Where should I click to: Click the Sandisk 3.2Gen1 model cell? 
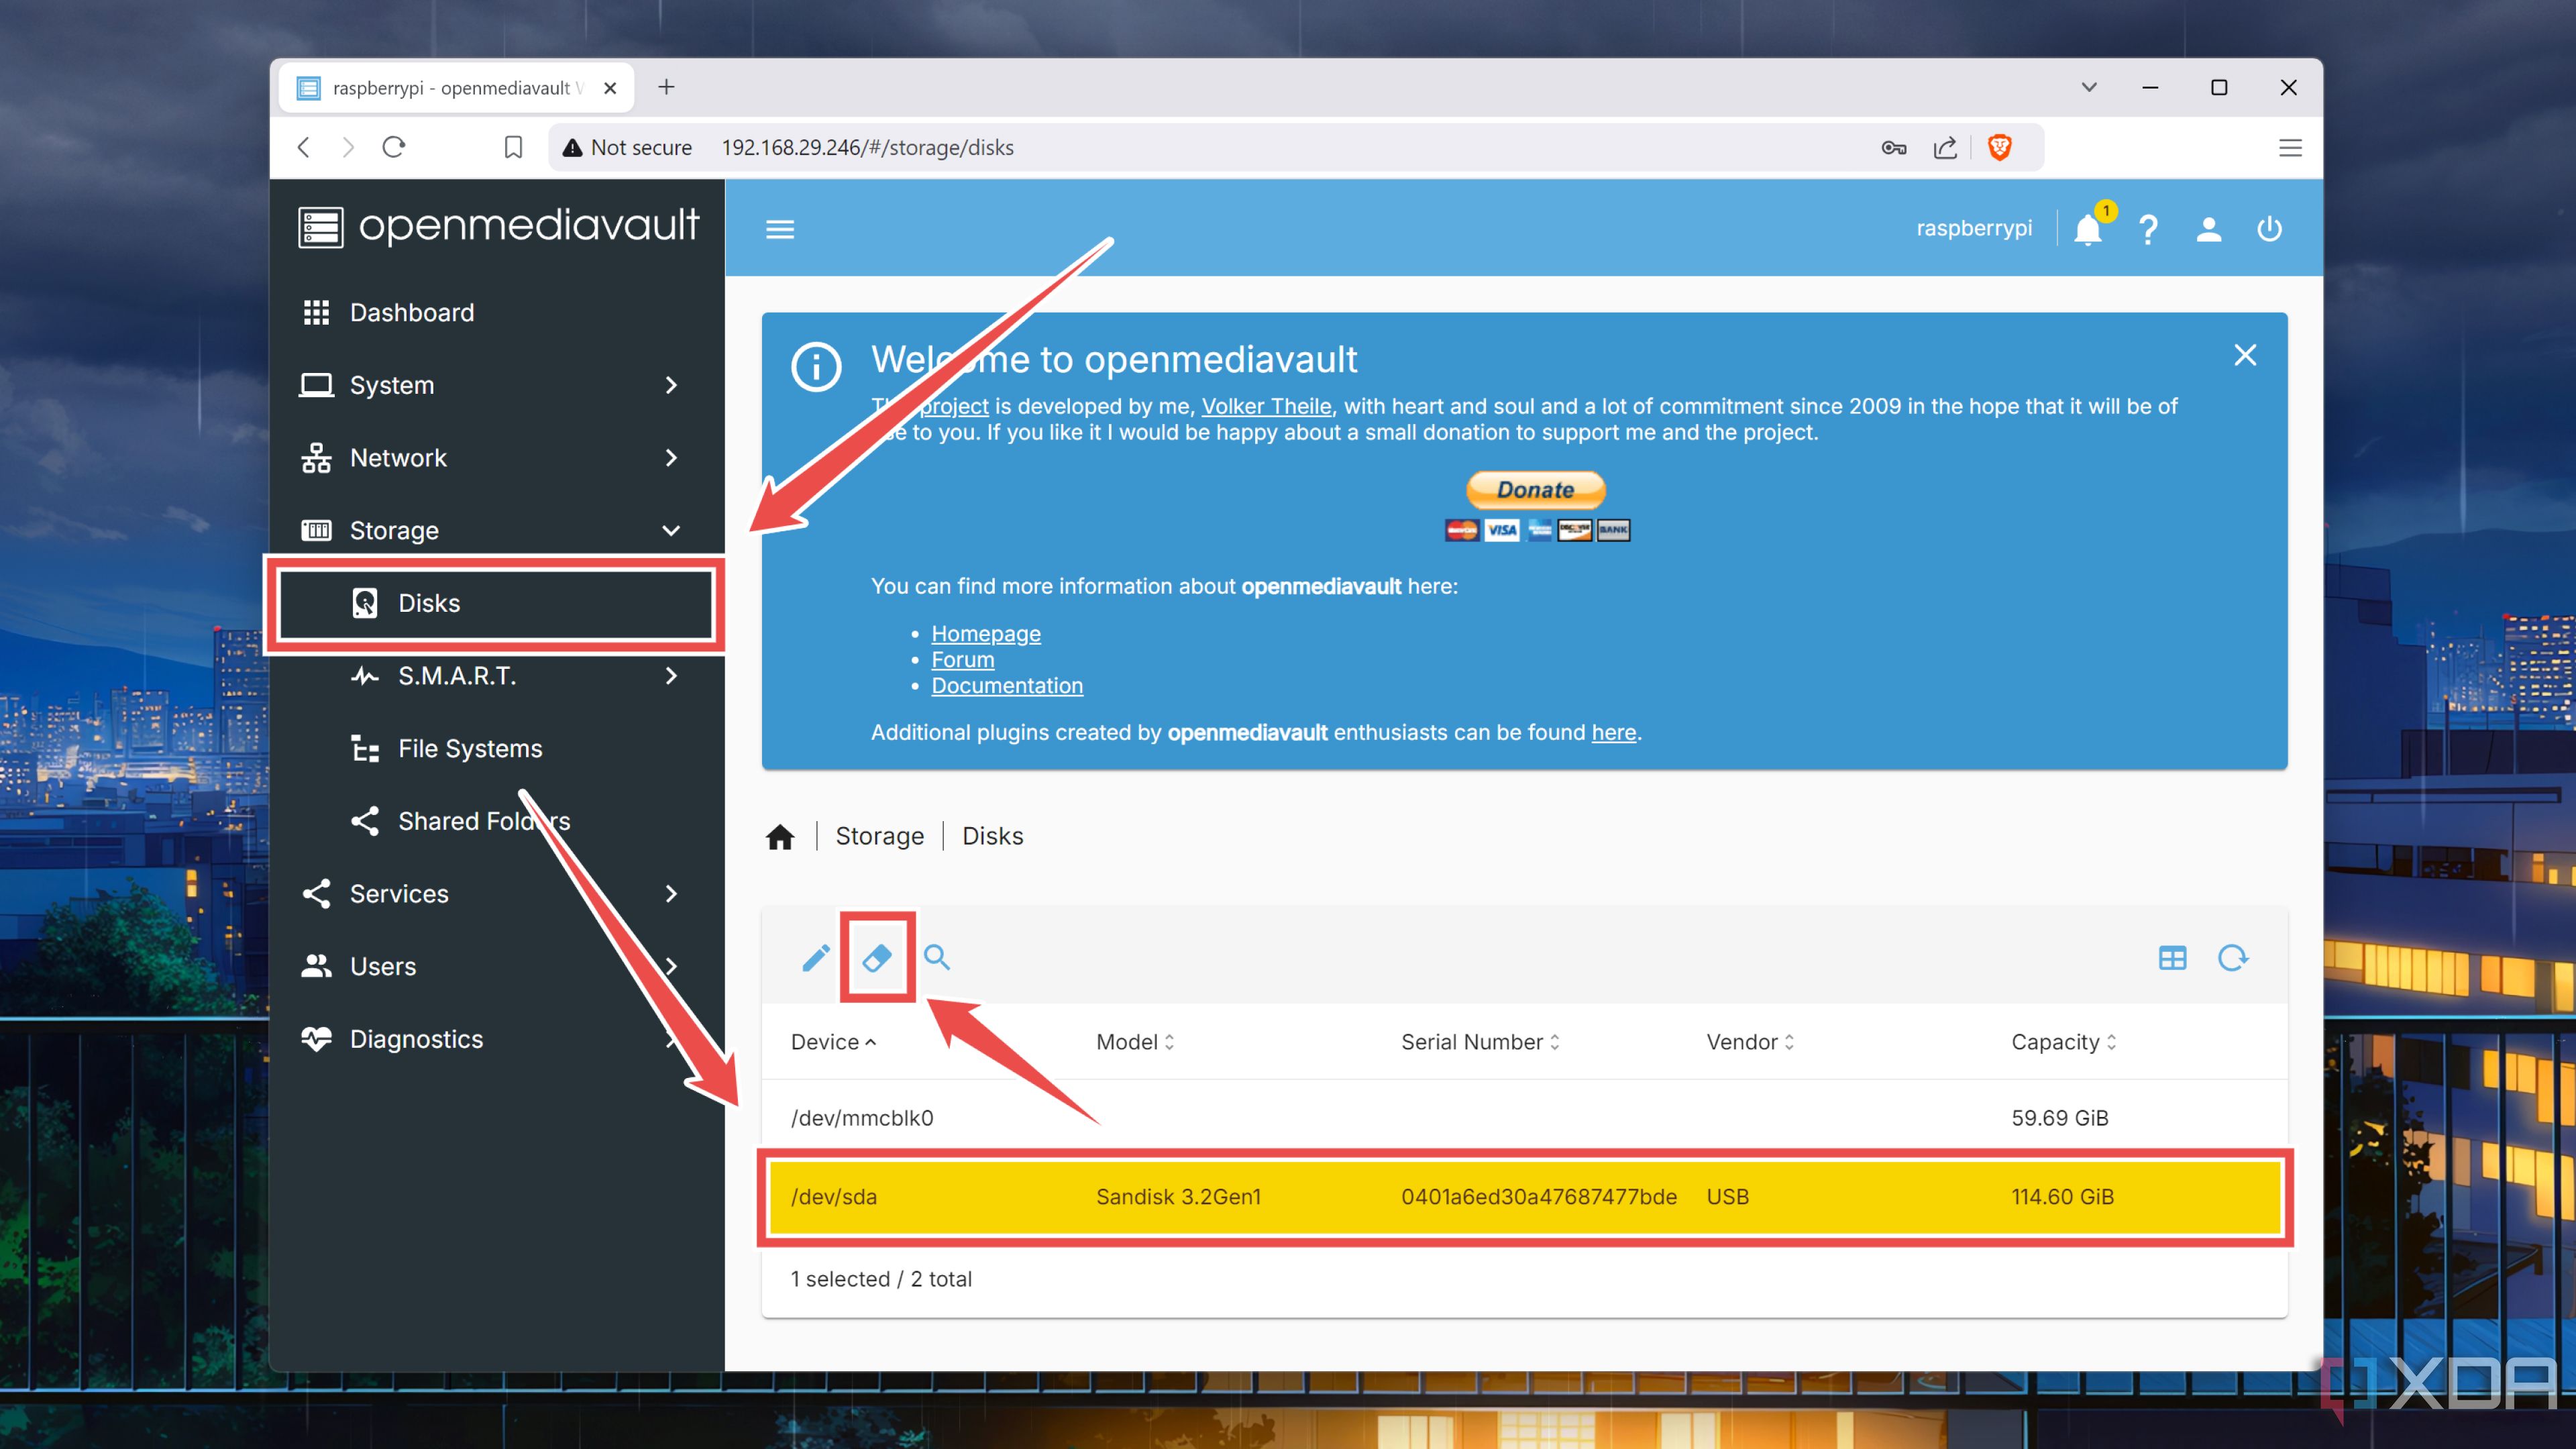[1178, 1197]
